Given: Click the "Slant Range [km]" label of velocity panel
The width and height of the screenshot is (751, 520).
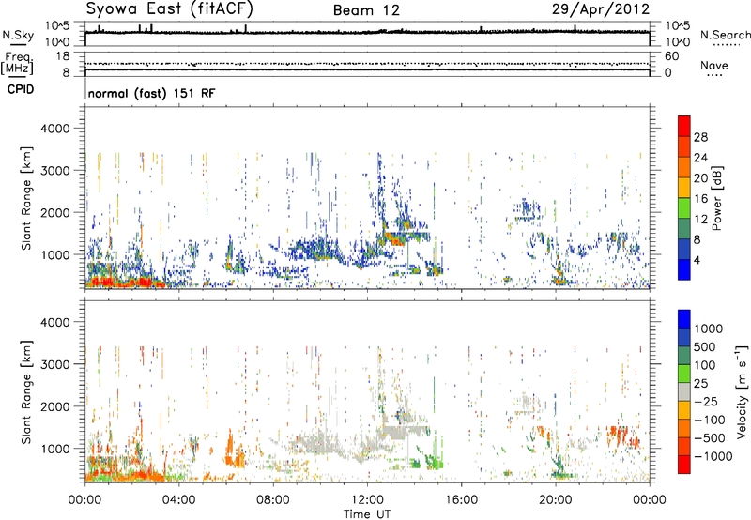Looking at the screenshot, I should point(26,391).
